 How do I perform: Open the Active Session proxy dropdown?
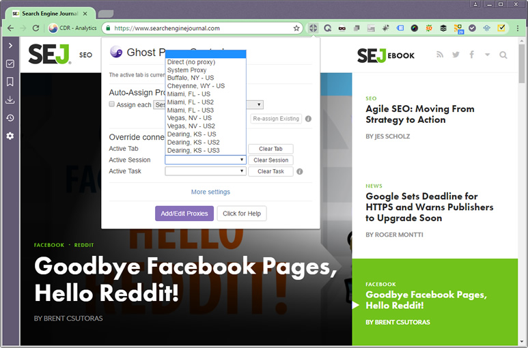206,160
